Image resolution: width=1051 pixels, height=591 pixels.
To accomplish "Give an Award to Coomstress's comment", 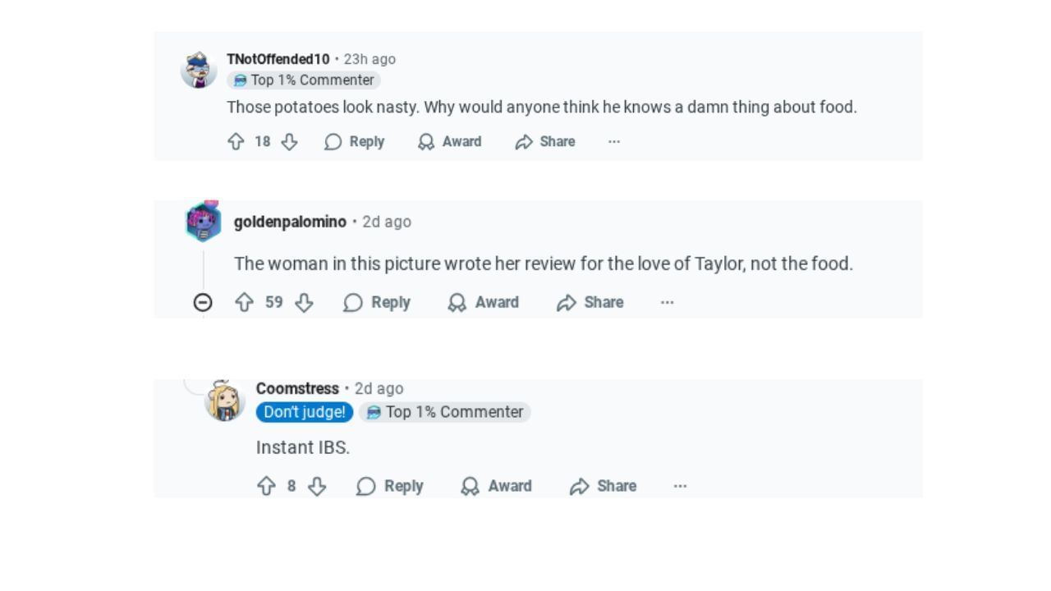I will point(496,486).
